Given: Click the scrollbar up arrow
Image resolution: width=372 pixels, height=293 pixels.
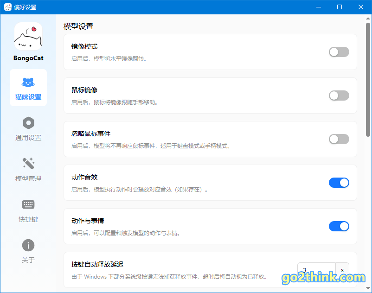Looking at the screenshot, I should [368, 18].
